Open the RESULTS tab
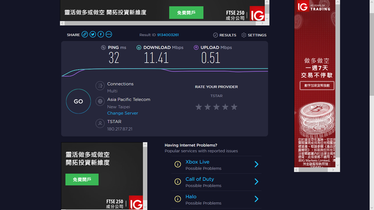 (x=225, y=35)
